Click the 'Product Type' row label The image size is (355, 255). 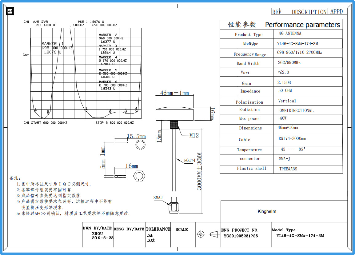pos(249,34)
